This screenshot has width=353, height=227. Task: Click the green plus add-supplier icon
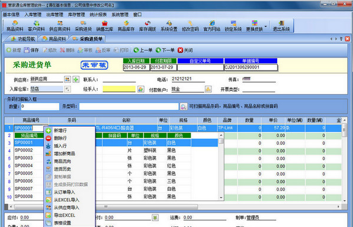[x=76, y=79]
